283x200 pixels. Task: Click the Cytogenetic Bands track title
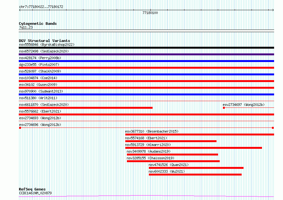(x=38, y=24)
